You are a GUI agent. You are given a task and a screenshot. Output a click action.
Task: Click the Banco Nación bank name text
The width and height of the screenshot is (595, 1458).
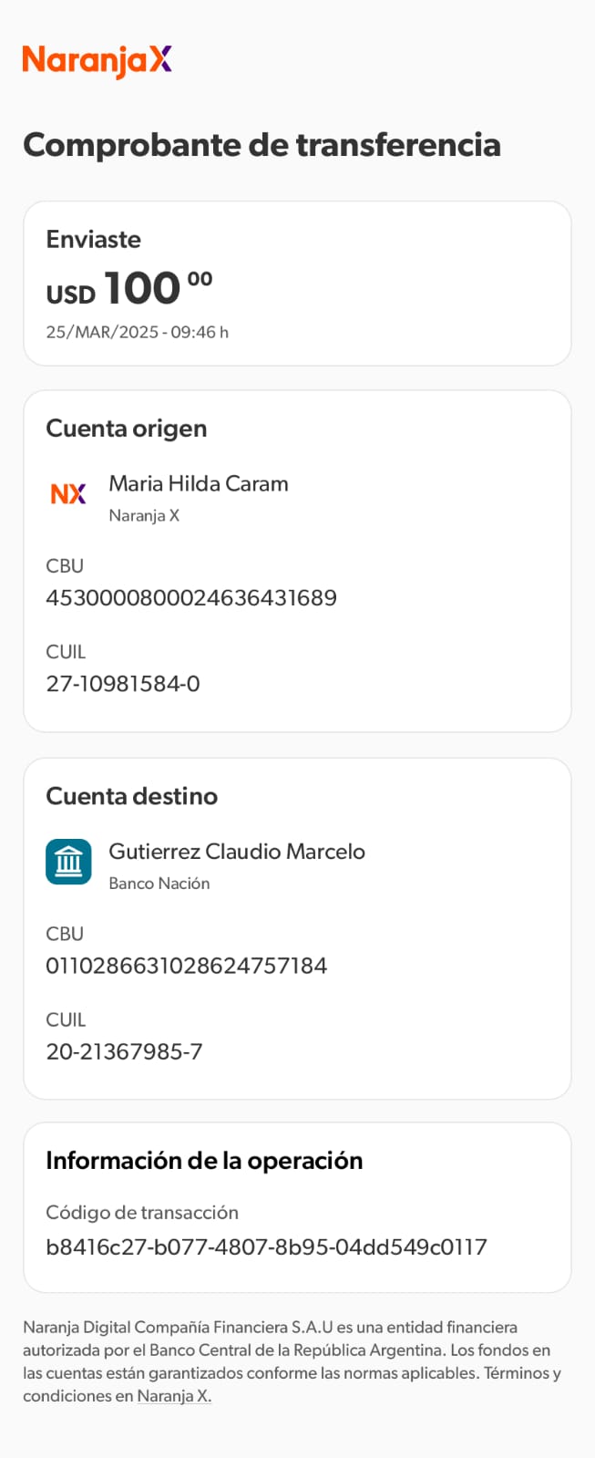point(159,884)
